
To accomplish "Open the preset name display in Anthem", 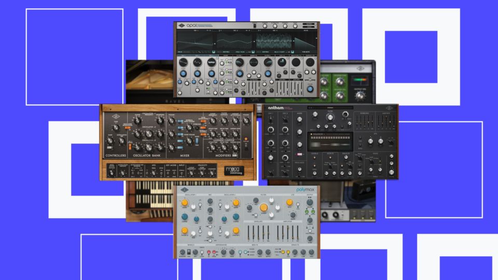I will pos(330,108).
